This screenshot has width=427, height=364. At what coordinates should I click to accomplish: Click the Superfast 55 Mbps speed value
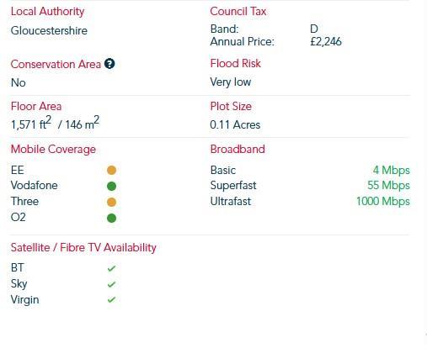click(388, 186)
